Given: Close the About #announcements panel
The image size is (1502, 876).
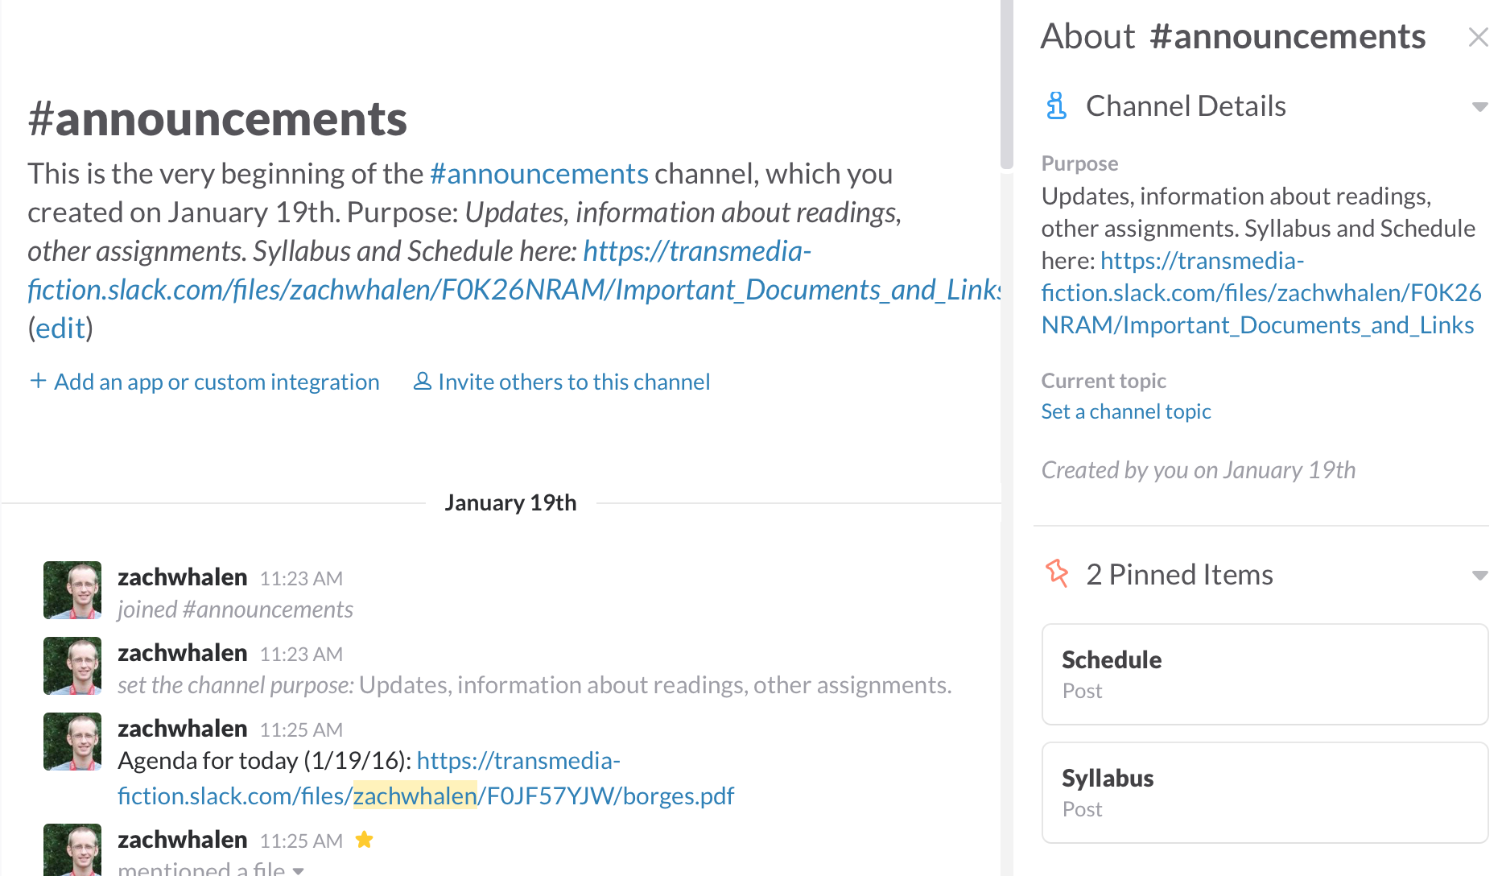Looking at the screenshot, I should tap(1478, 37).
